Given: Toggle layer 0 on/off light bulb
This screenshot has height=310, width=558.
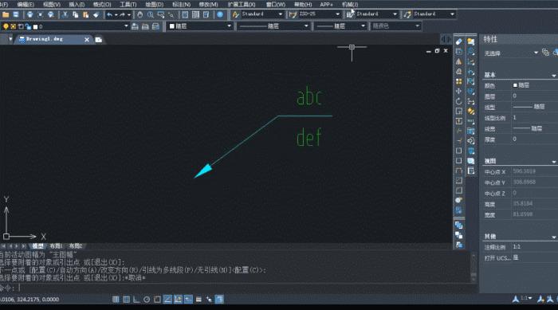Looking at the screenshot, I should click(x=6, y=26).
